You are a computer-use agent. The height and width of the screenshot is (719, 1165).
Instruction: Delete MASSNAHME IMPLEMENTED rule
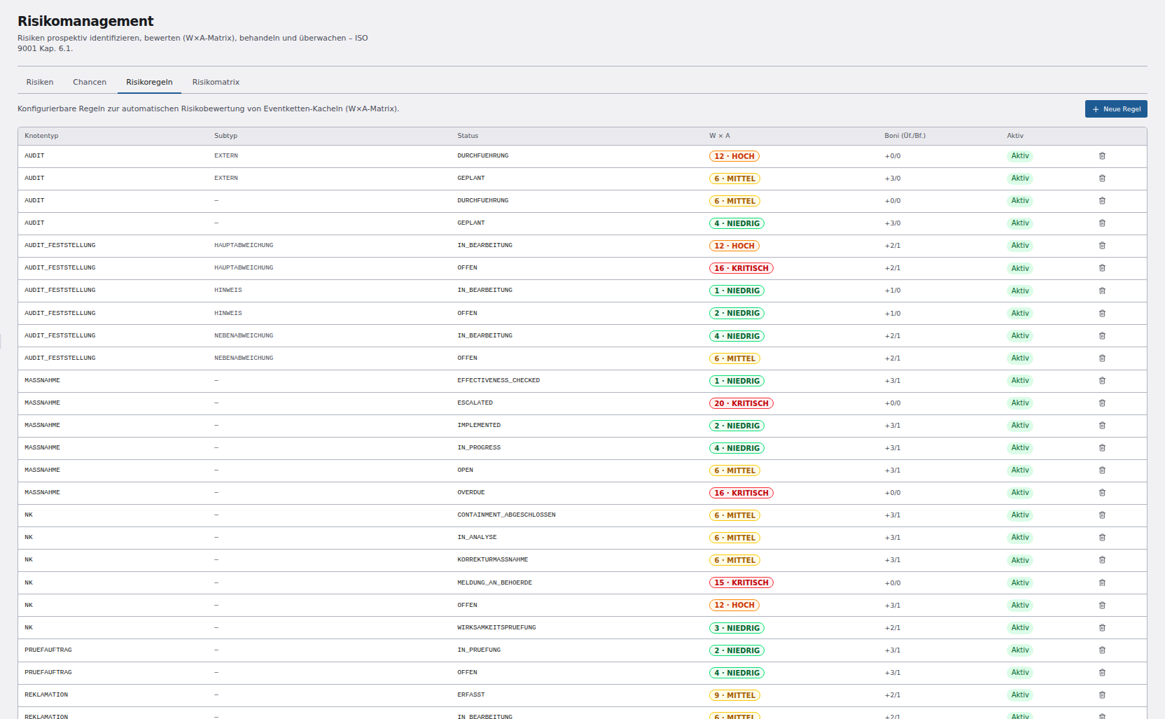1102,426
